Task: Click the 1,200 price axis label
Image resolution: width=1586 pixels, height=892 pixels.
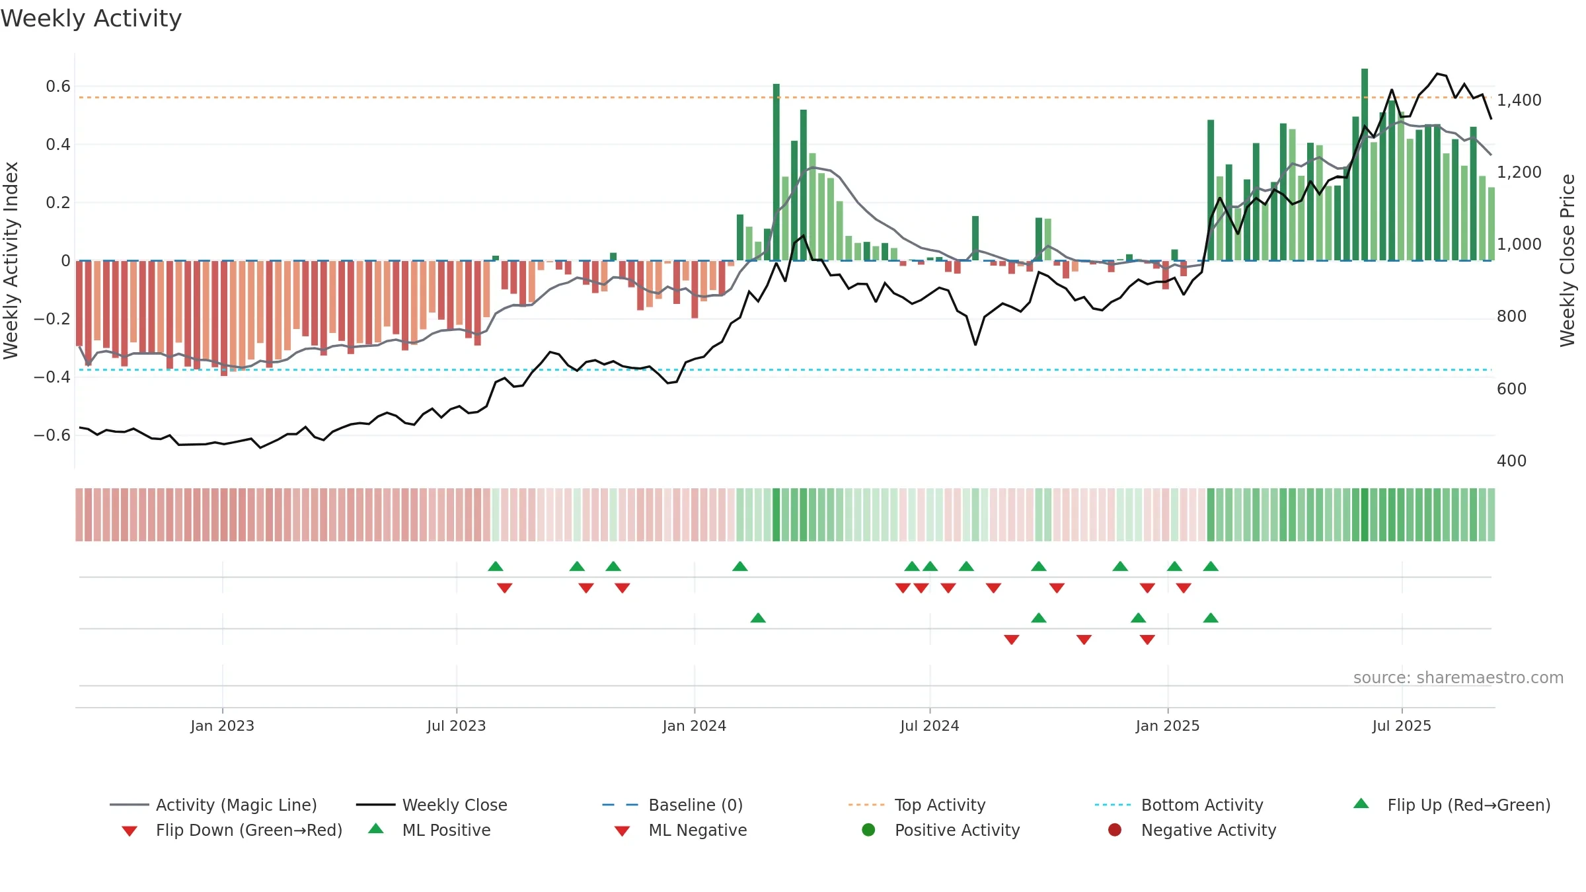Action: [1519, 172]
